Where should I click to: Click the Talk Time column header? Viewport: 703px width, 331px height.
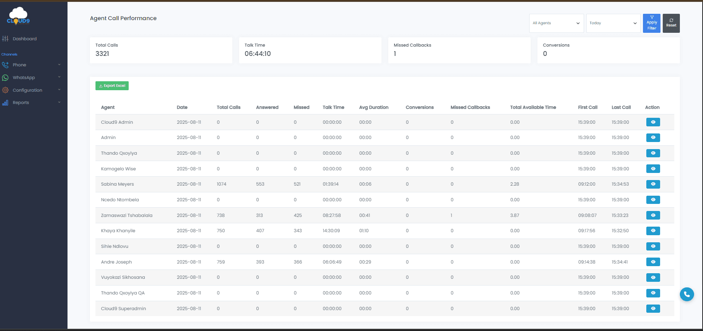click(333, 107)
